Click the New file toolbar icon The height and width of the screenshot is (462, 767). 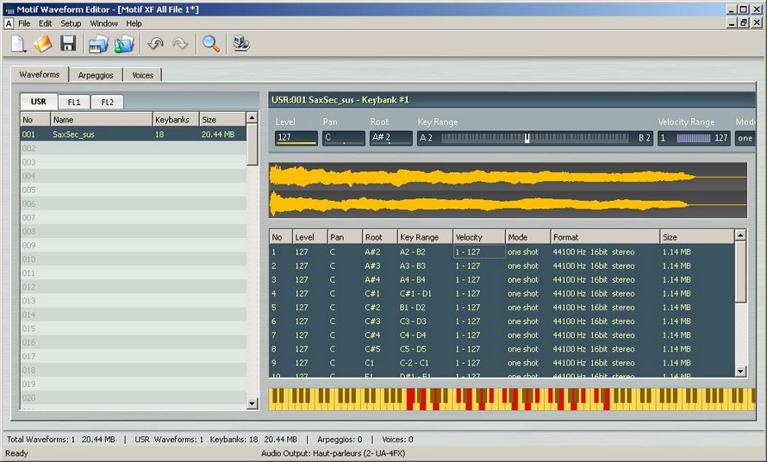(x=19, y=44)
